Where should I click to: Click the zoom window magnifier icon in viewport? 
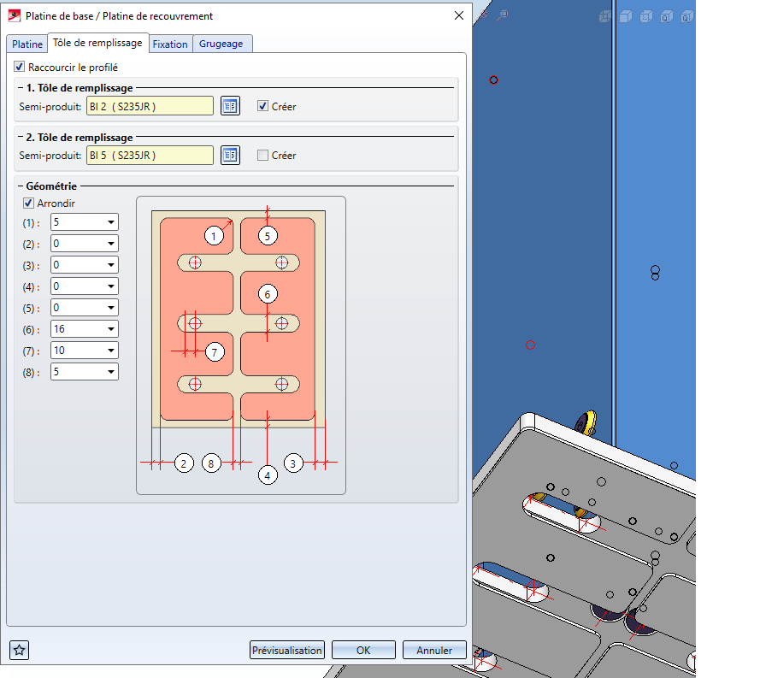tap(503, 15)
